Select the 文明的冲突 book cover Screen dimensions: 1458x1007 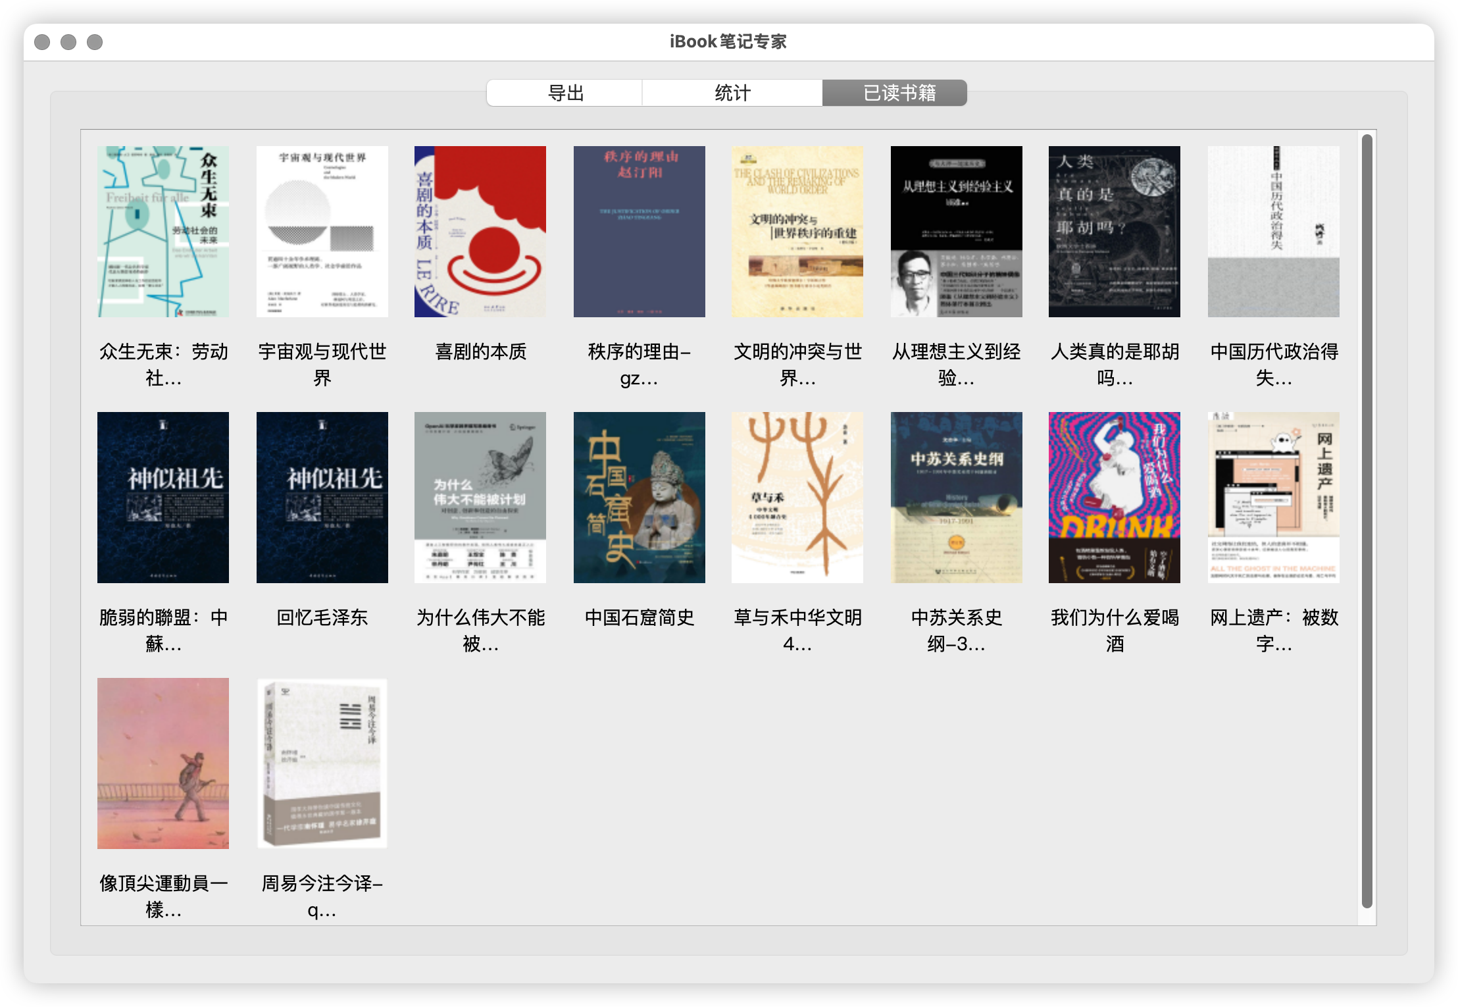[x=797, y=232]
